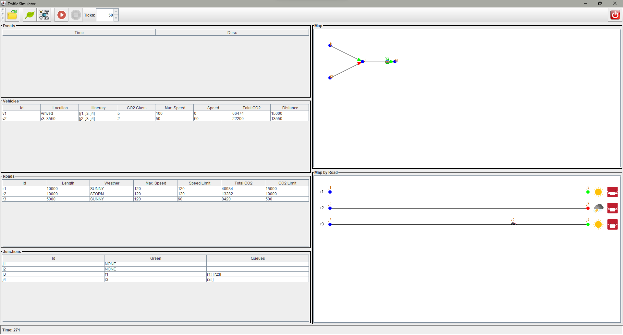
Task: Click the red j3 endpoint on road r2
Action: (x=588, y=208)
